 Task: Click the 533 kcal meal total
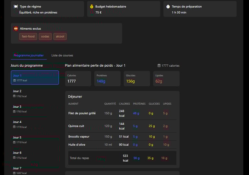coord(125,158)
